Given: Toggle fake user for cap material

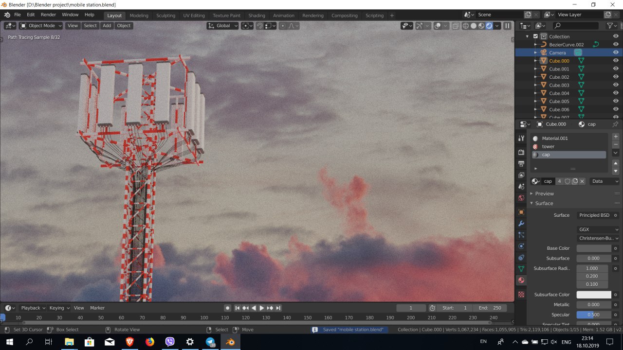Looking at the screenshot, I should (568, 181).
